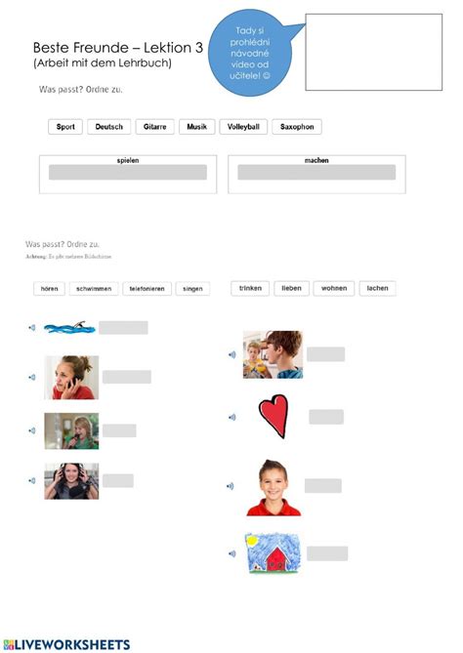463x653 pixels.
Task: Play audio next to drinking boys photo
Action: (x=232, y=355)
